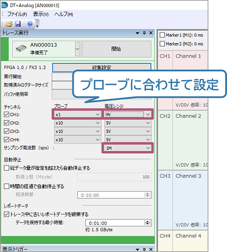The image size is (227, 252).
Task: Click the 経過時間 field showing 0:10:00
Action: coord(114,195)
